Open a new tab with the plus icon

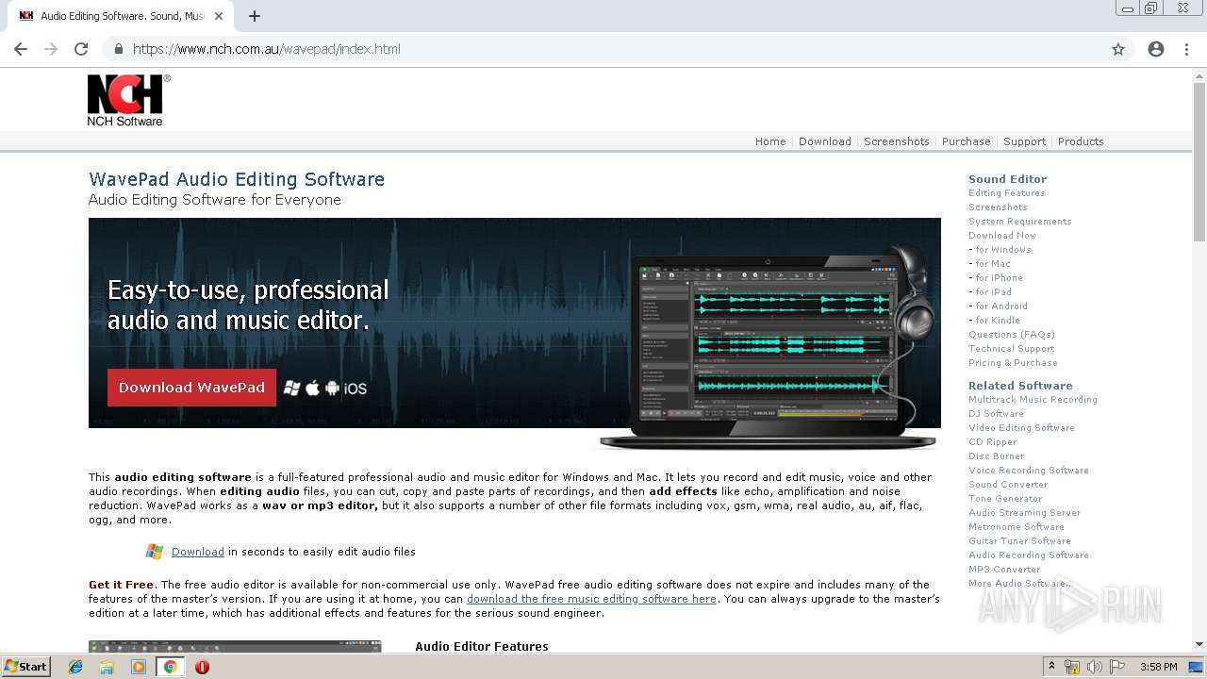[255, 16]
